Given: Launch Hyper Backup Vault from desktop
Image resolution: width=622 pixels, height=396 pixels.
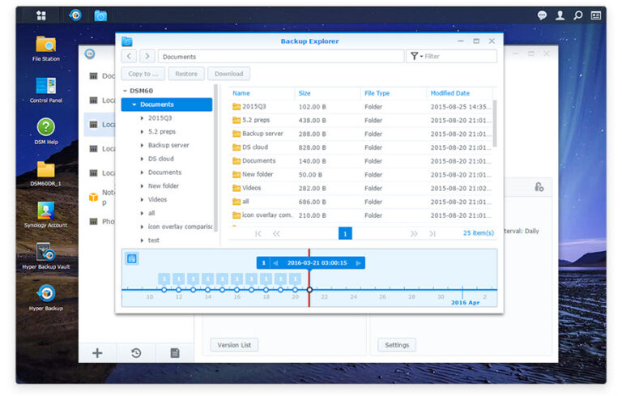Looking at the screenshot, I should pos(46,256).
